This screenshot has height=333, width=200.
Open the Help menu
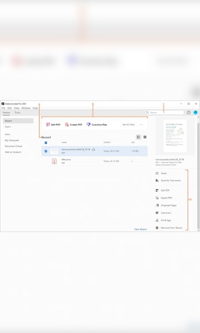point(36,108)
